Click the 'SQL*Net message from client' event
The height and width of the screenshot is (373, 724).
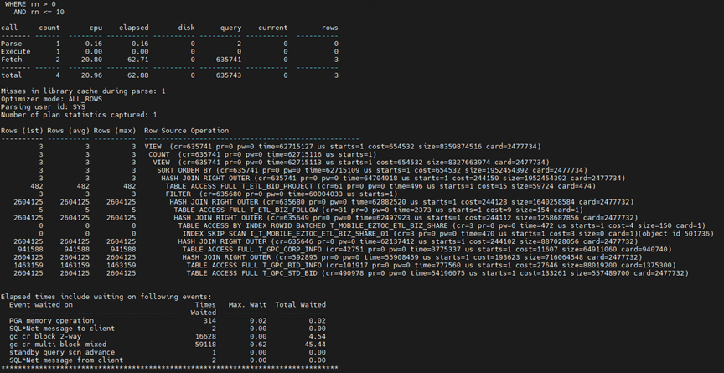coord(66,360)
